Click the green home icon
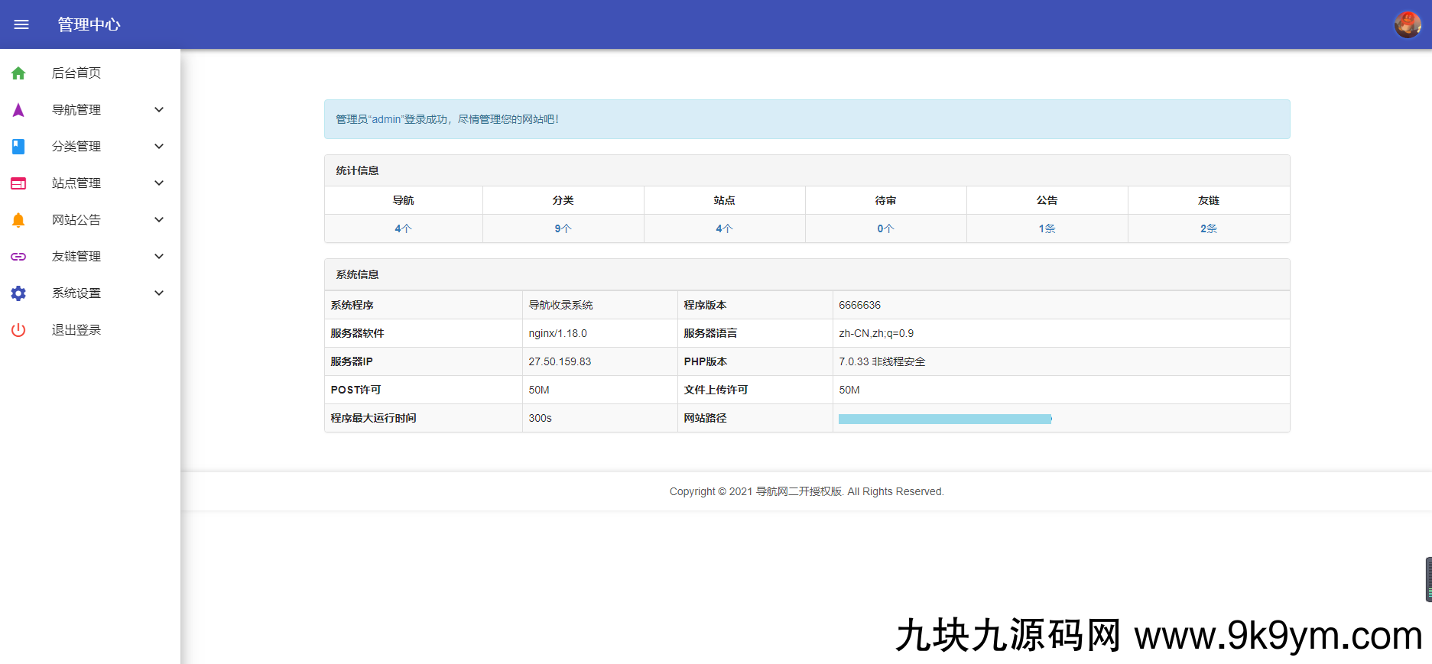The image size is (1432, 664). (18, 73)
